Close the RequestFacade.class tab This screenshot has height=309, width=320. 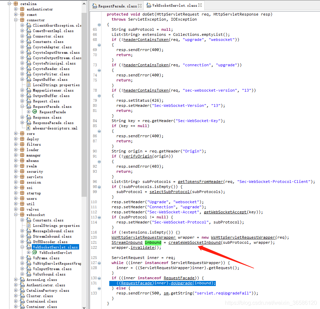pos(140,6)
